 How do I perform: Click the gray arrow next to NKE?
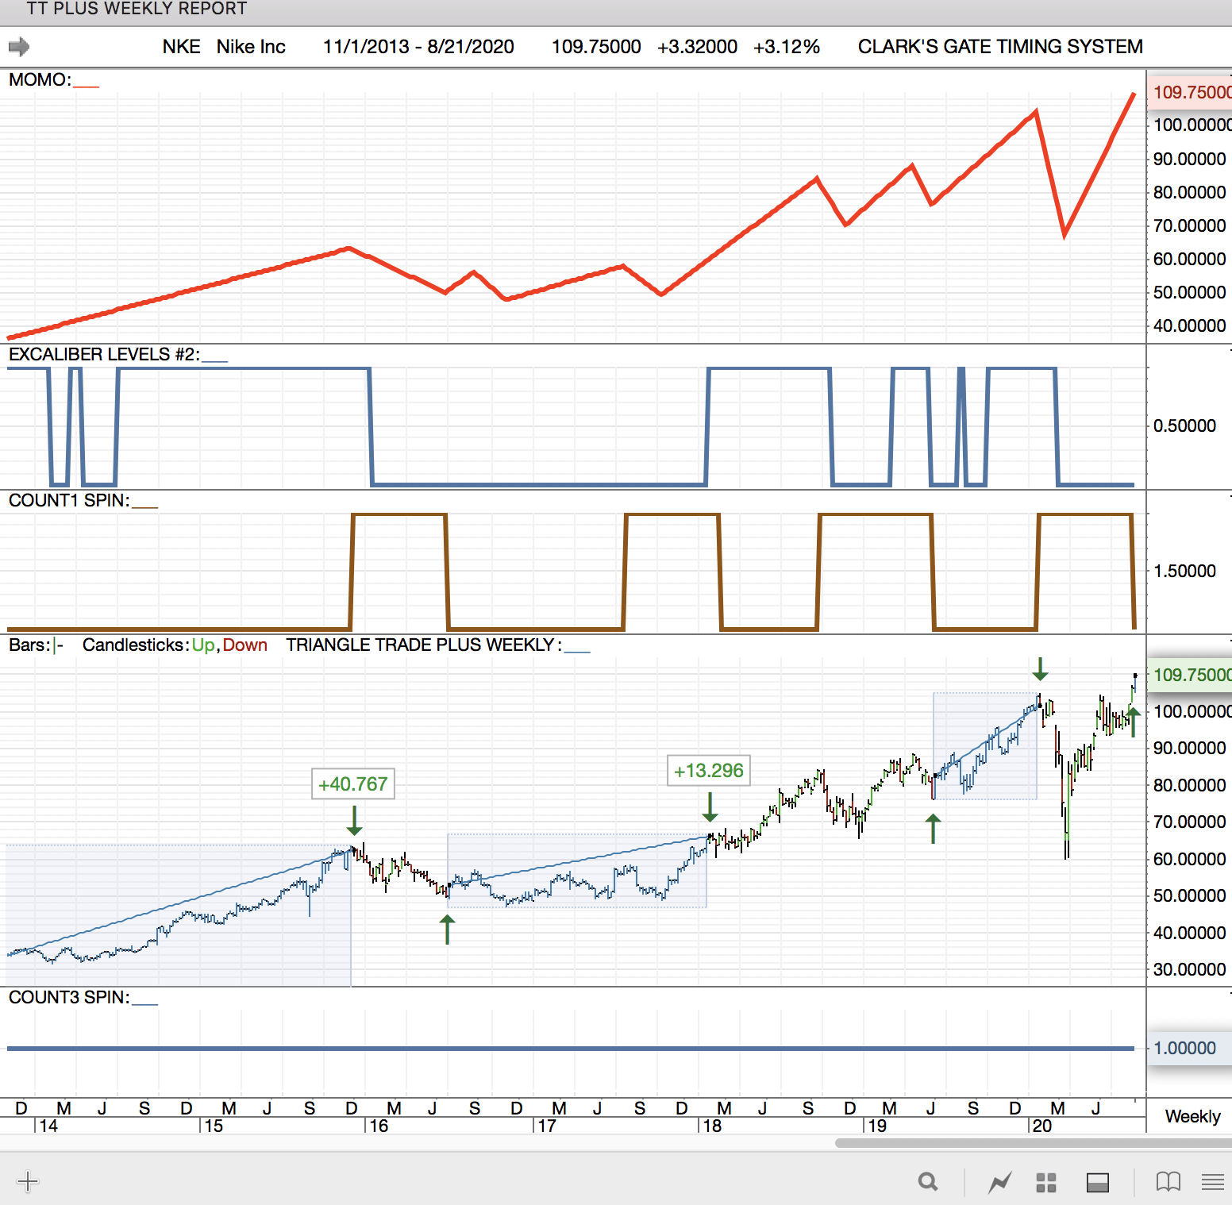(x=19, y=47)
